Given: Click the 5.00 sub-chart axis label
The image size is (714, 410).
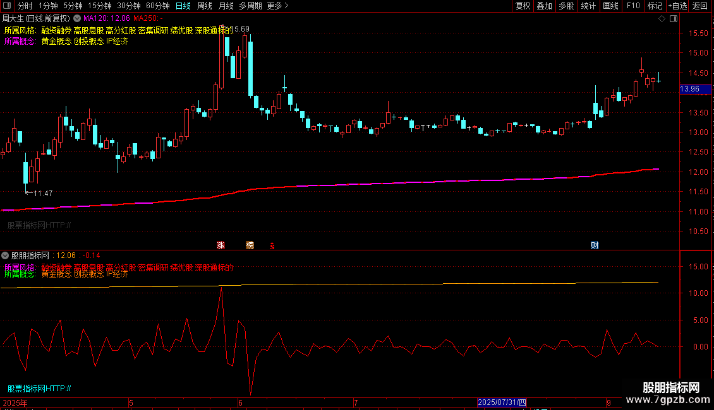Looking at the screenshot, I should tap(700, 320).
